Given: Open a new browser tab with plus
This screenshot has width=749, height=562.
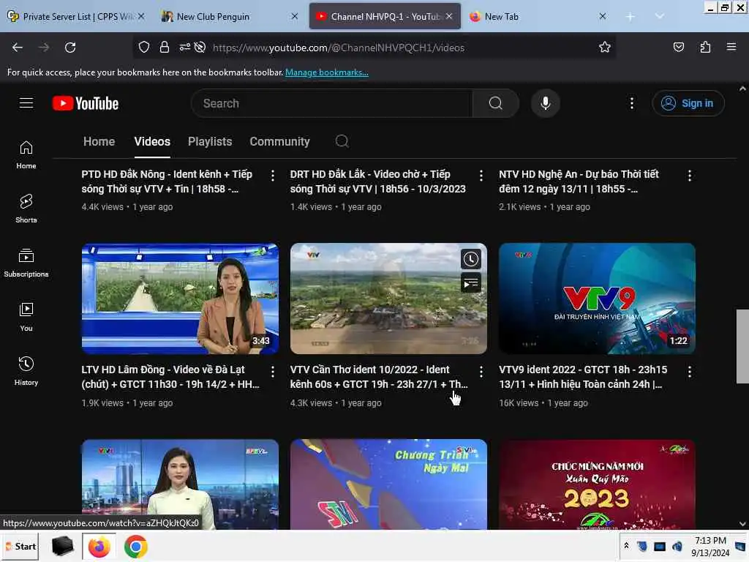Looking at the screenshot, I should click(630, 17).
